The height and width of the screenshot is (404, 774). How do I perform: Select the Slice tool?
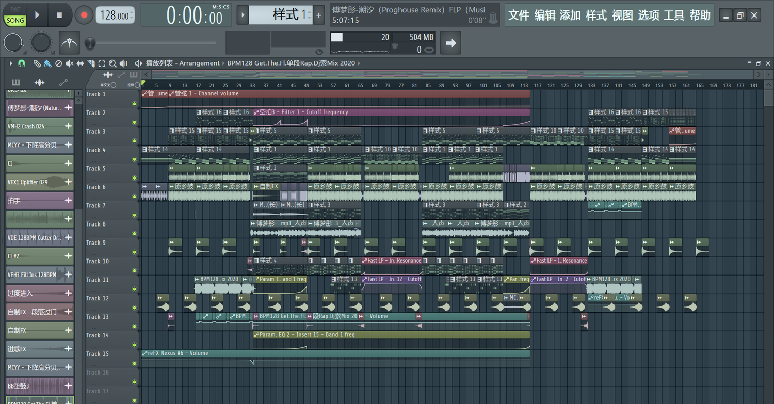tap(91, 63)
